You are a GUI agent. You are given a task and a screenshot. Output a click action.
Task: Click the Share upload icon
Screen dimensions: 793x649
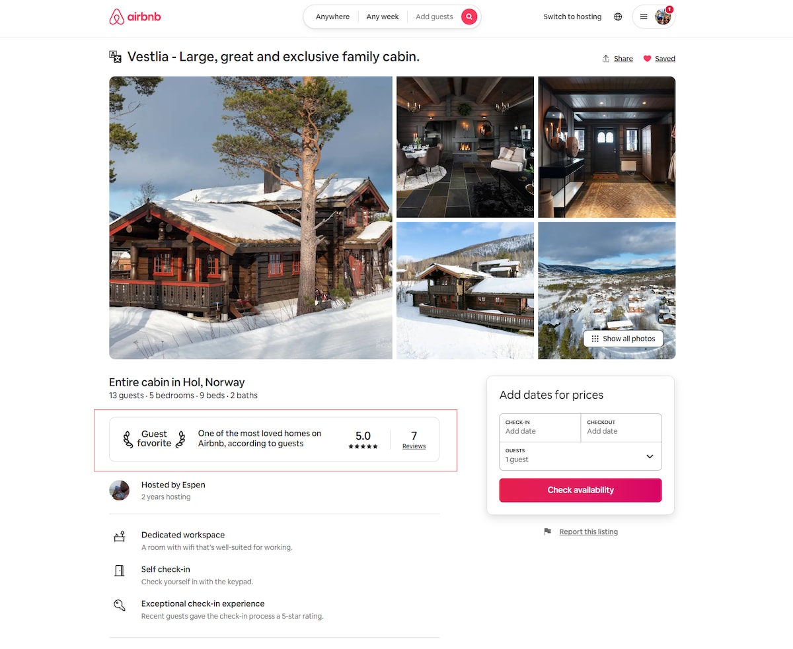[606, 59]
